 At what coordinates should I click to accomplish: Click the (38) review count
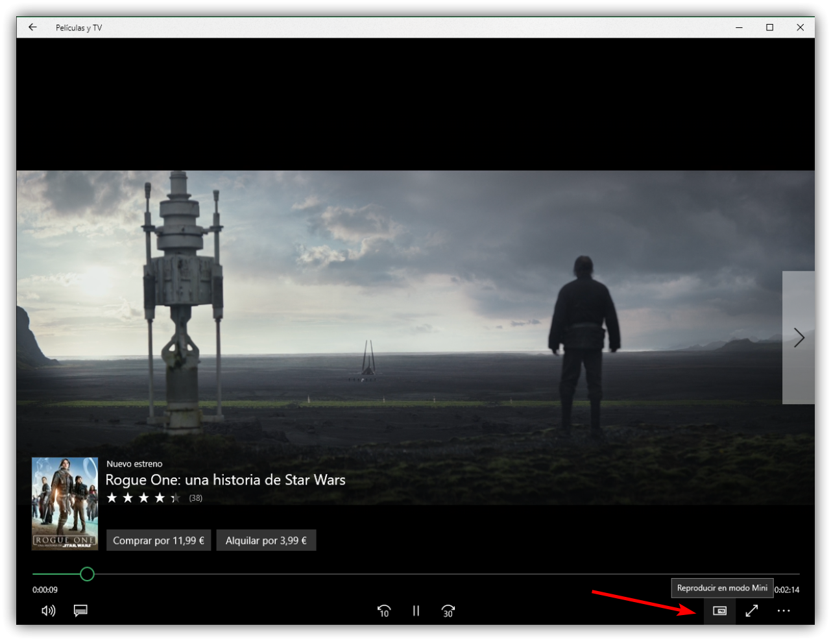pos(195,498)
